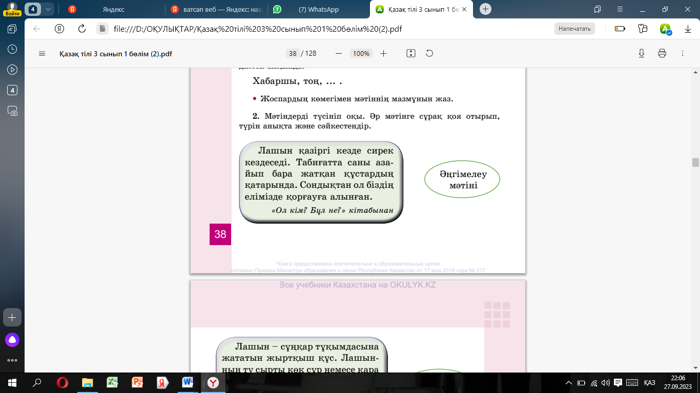The height and width of the screenshot is (393, 700).
Task: Download the PDF from the viewer toolbar
Action: (641, 53)
